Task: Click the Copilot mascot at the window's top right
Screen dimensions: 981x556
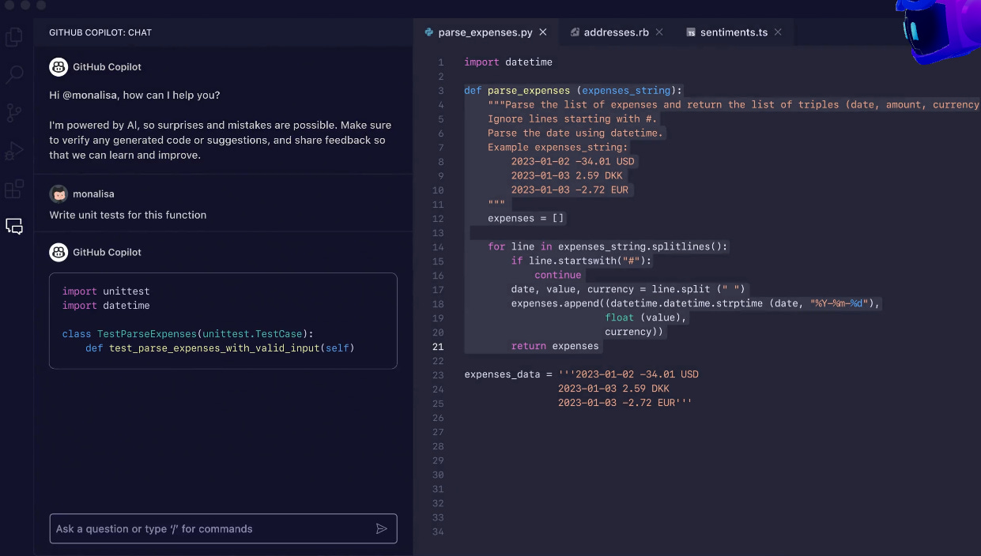Action: (938, 30)
